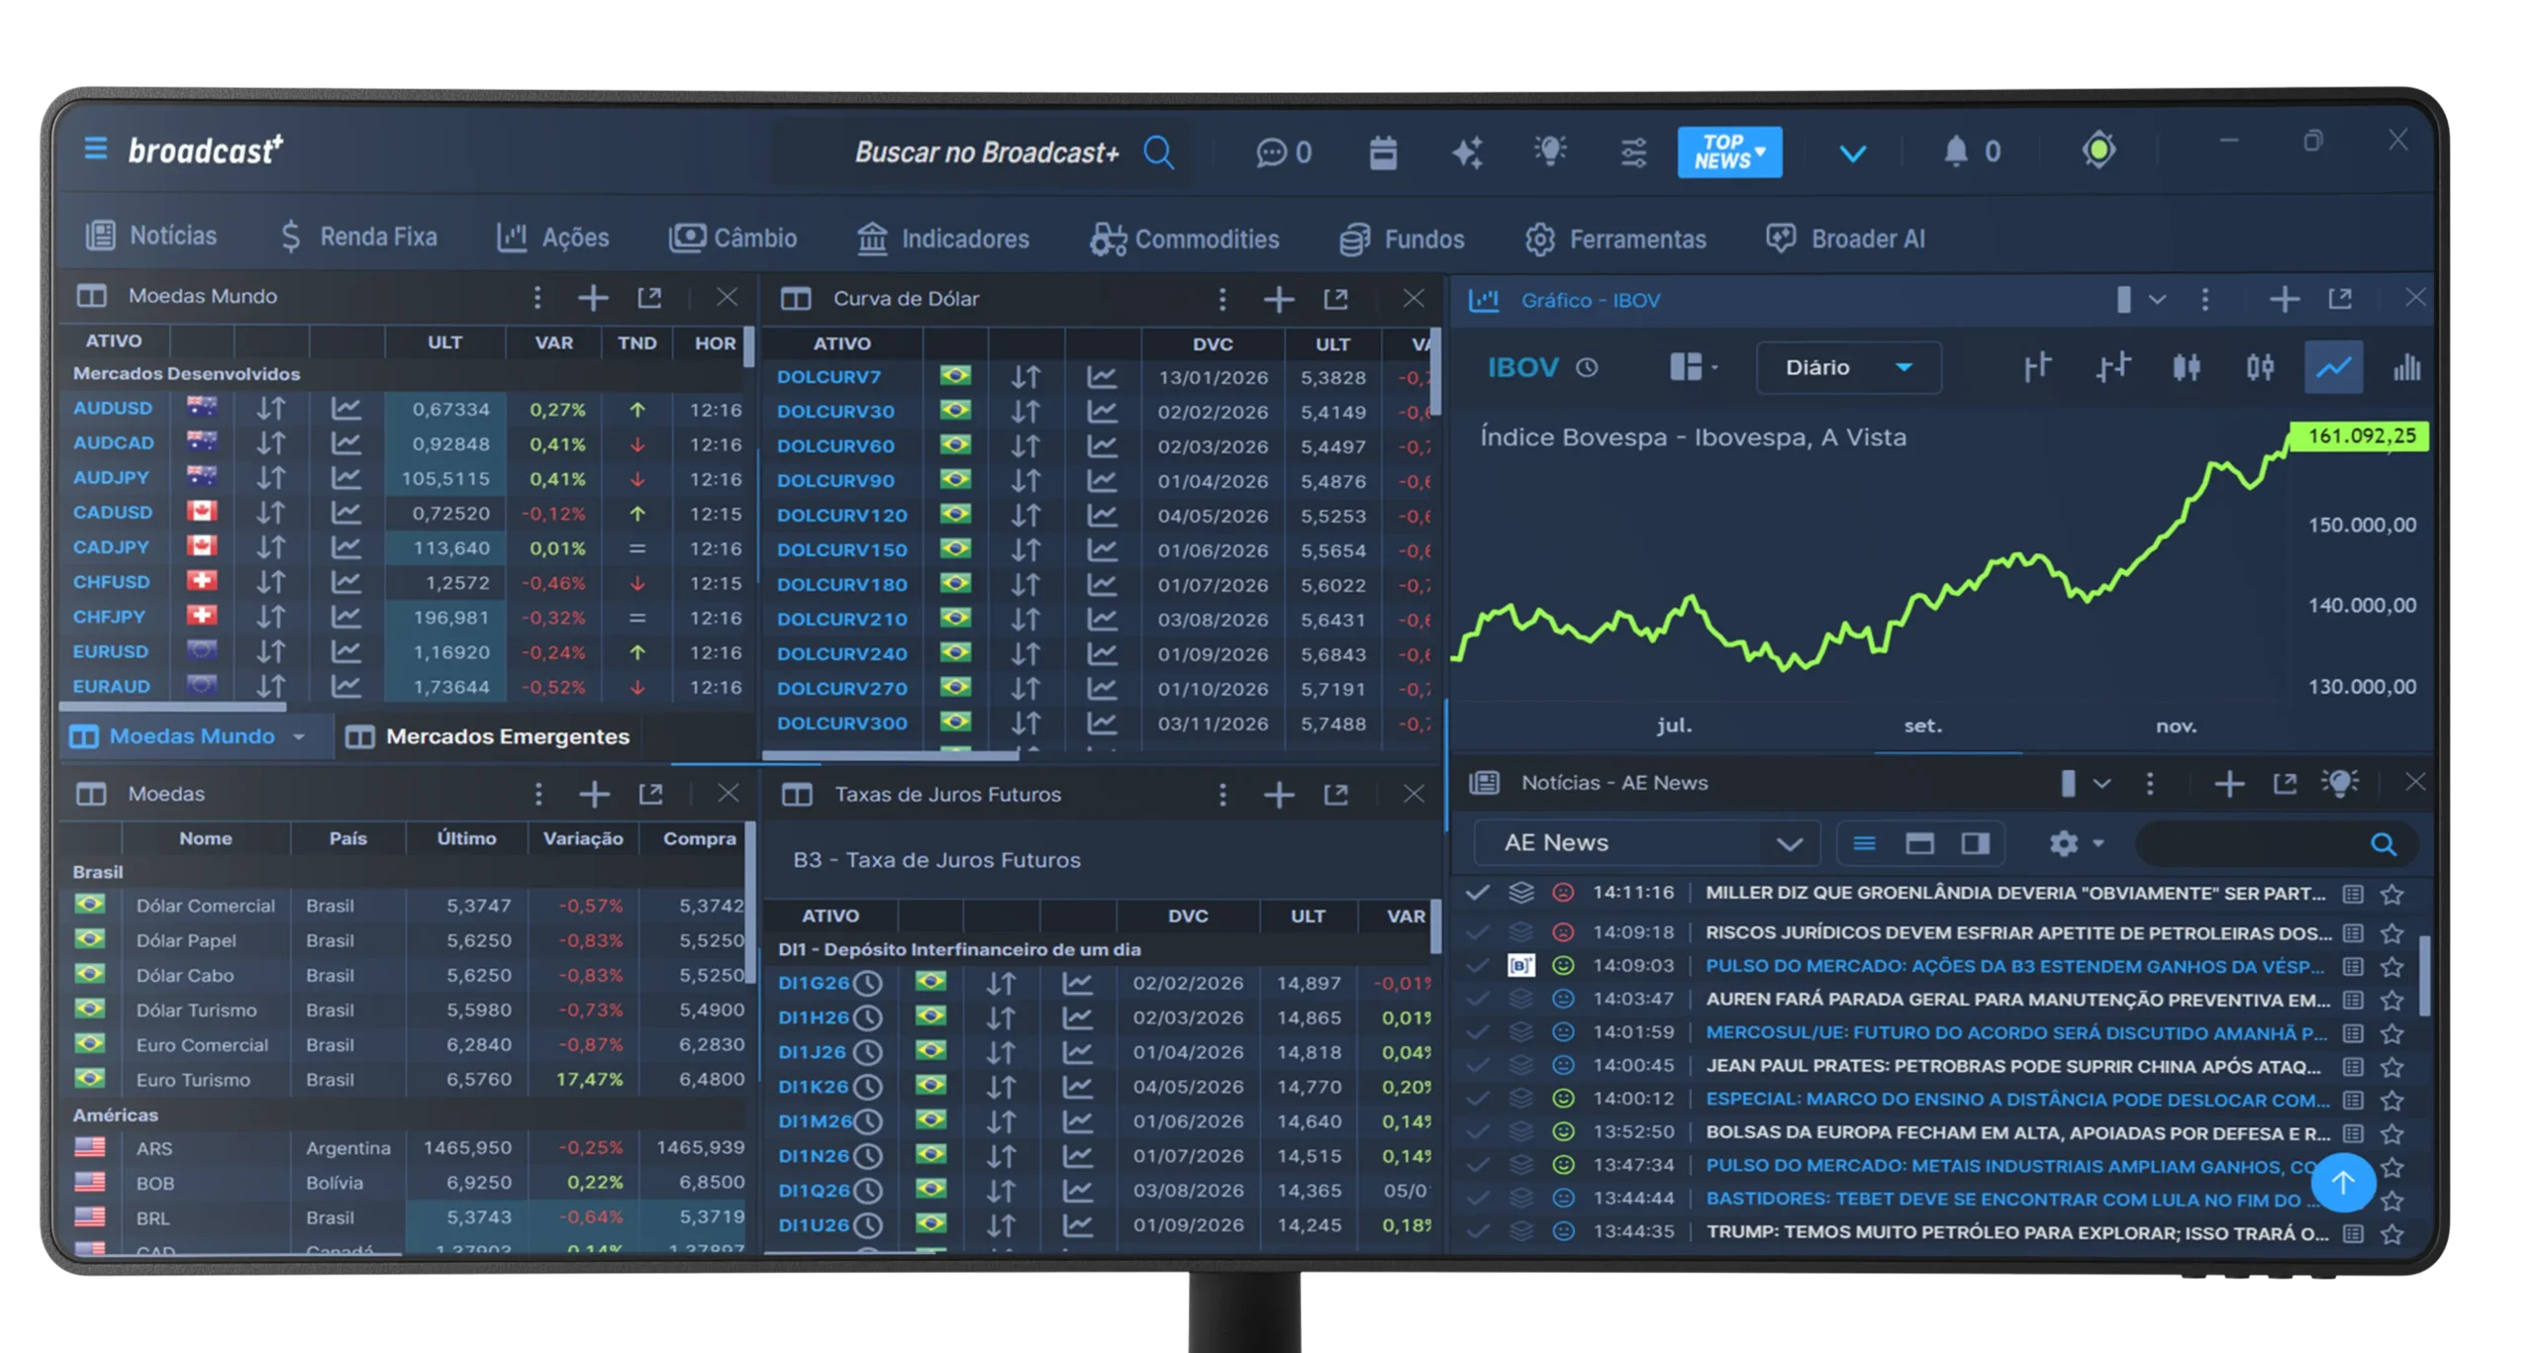Image resolution: width=2534 pixels, height=1353 pixels.
Task: Favorite the Auren parada geral headline
Action: pyautogui.click(x=2392, y=1001)
